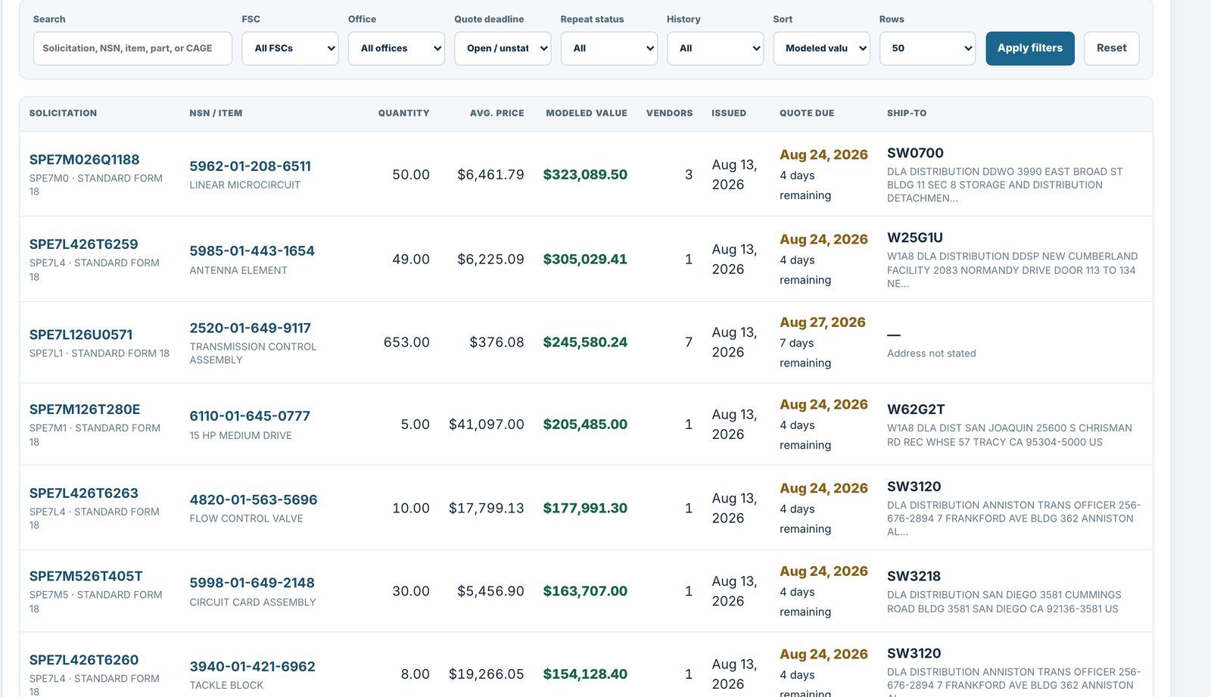This screenshot has width=1211, height=697.
Task: Click the AVG. PRICE column header
Action: click(497, 114)
